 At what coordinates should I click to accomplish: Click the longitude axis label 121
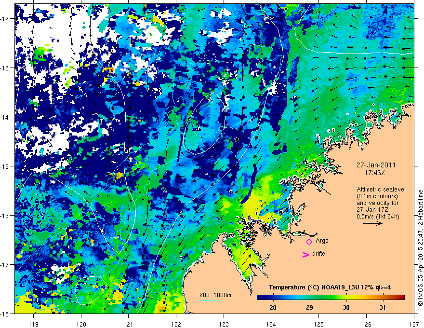(x=129, y=324)
